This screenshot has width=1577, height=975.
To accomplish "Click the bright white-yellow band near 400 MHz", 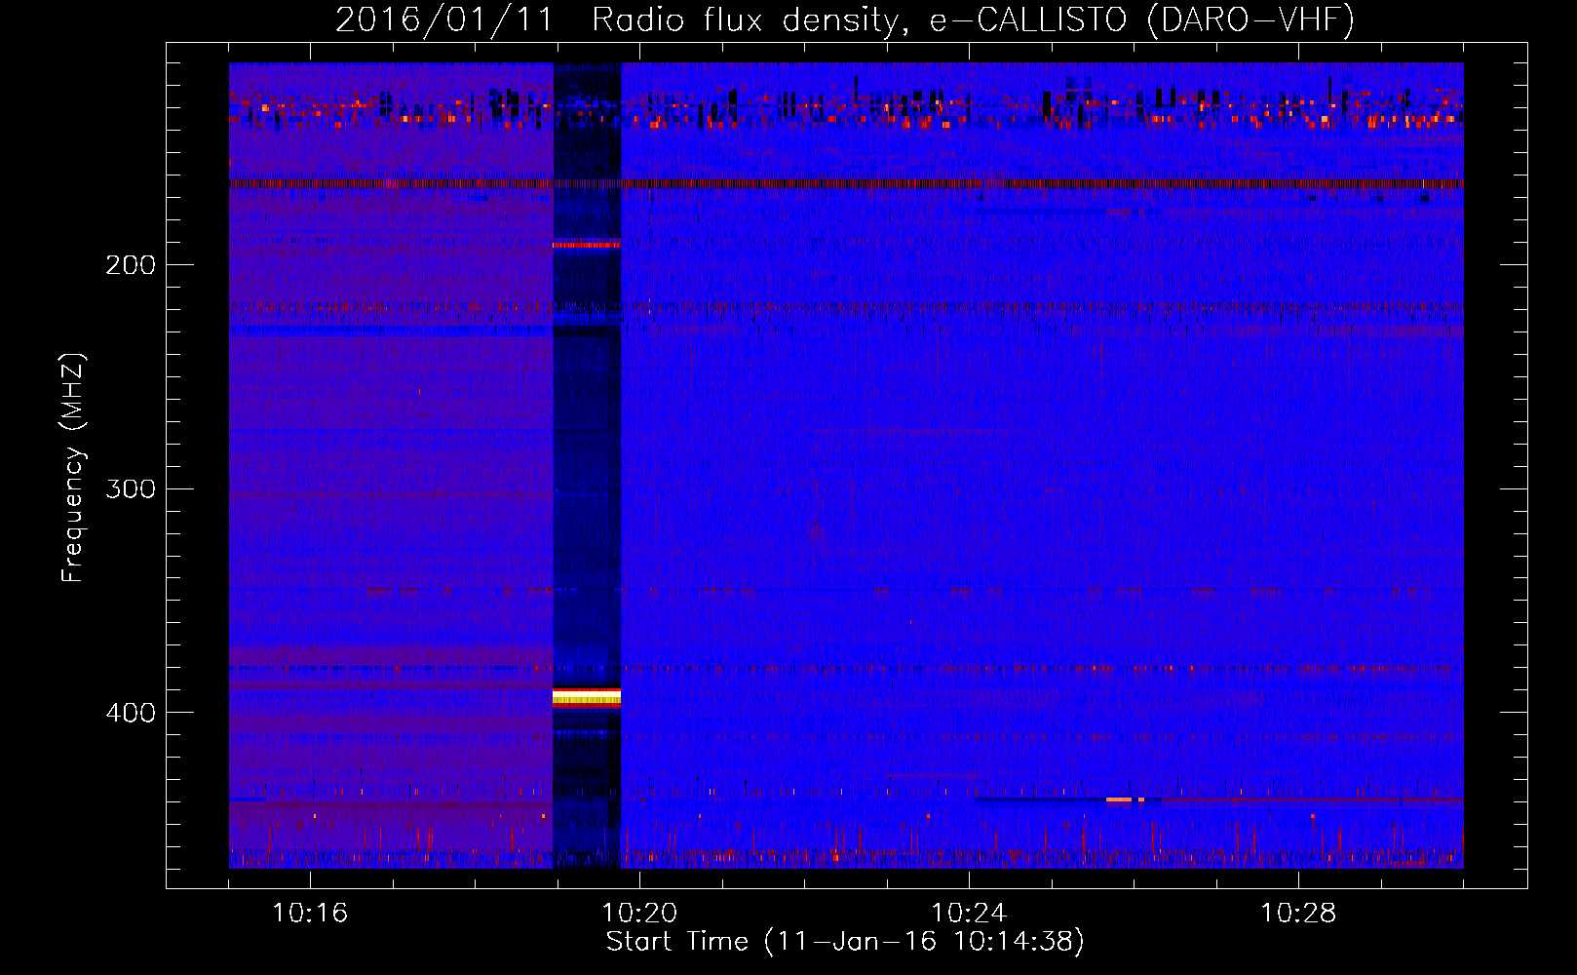I will (587, 697).
